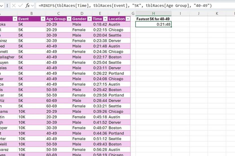Image resolution: width=235 pixels, height=156 pixels.
Task: Select column I header
Action: click(180, 13)
